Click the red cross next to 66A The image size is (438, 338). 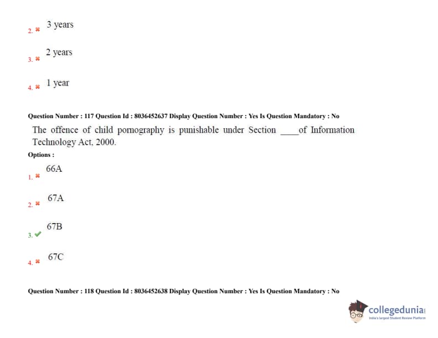(x=38, y=176)
